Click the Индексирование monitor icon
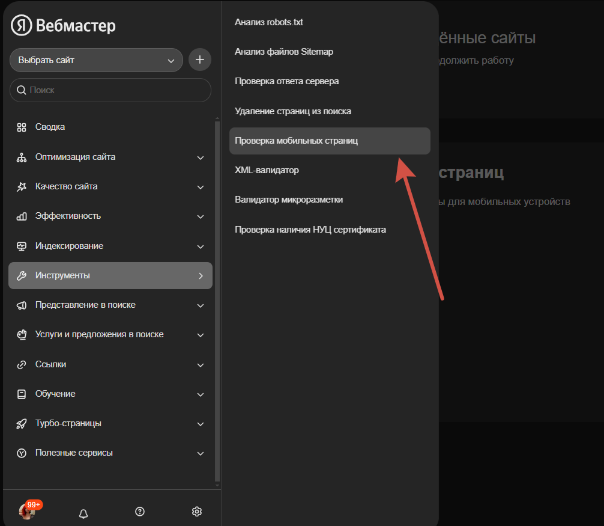The width and height of the screenshot is (604, 526). coord(22,246)
